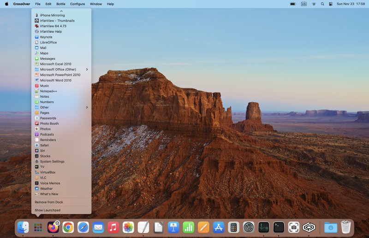Click the Spotlight search icon
The height and width of the screenshot is (238, 369).
(322, 4)
